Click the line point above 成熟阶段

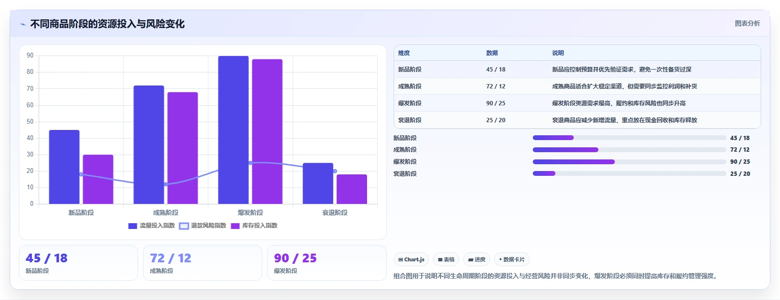click(166, 185)
